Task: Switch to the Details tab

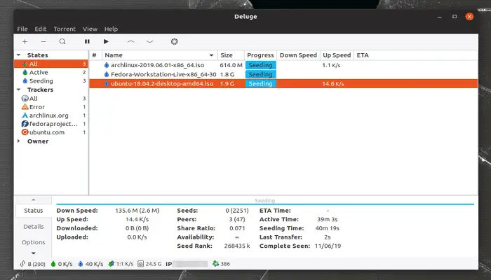Action: point(34,227)
